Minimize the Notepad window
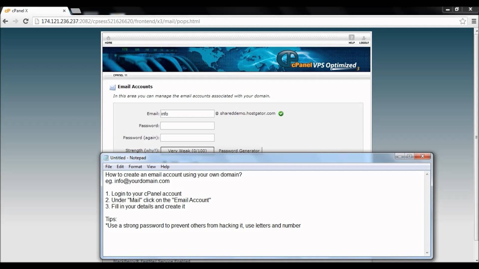Screen dimensions: 479x269 tap(400, 157)
